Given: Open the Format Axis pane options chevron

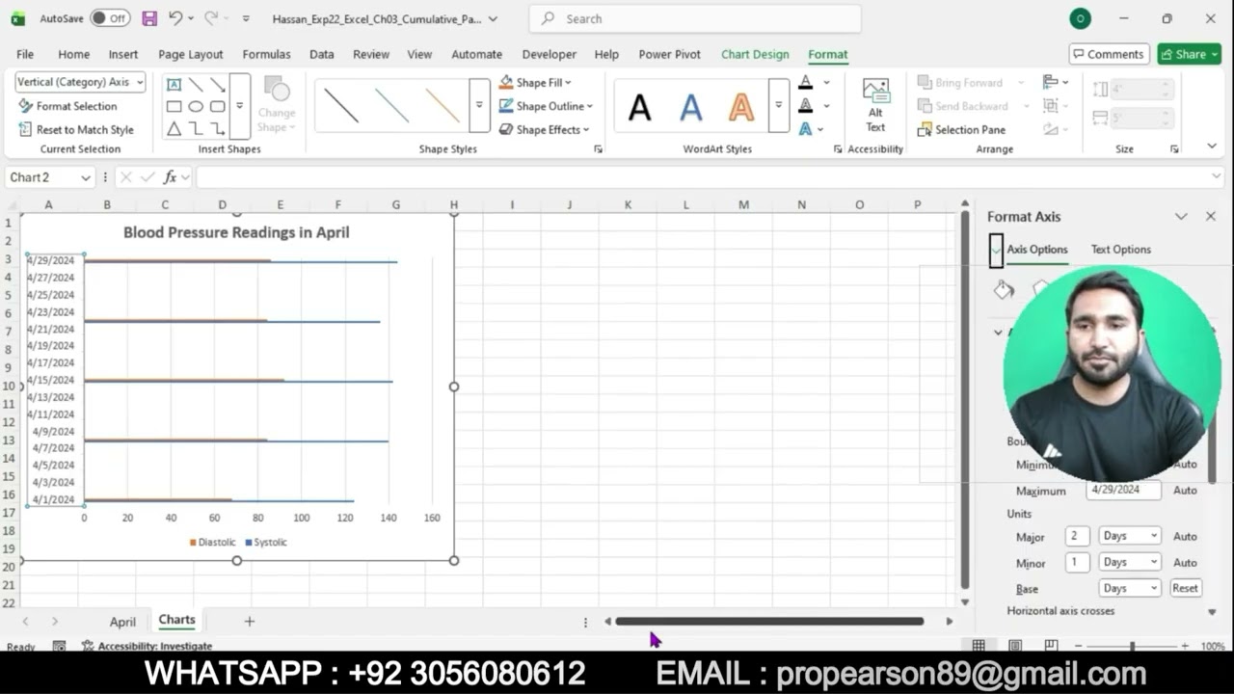Looking at the screenshot, I should click(1181, 217).
